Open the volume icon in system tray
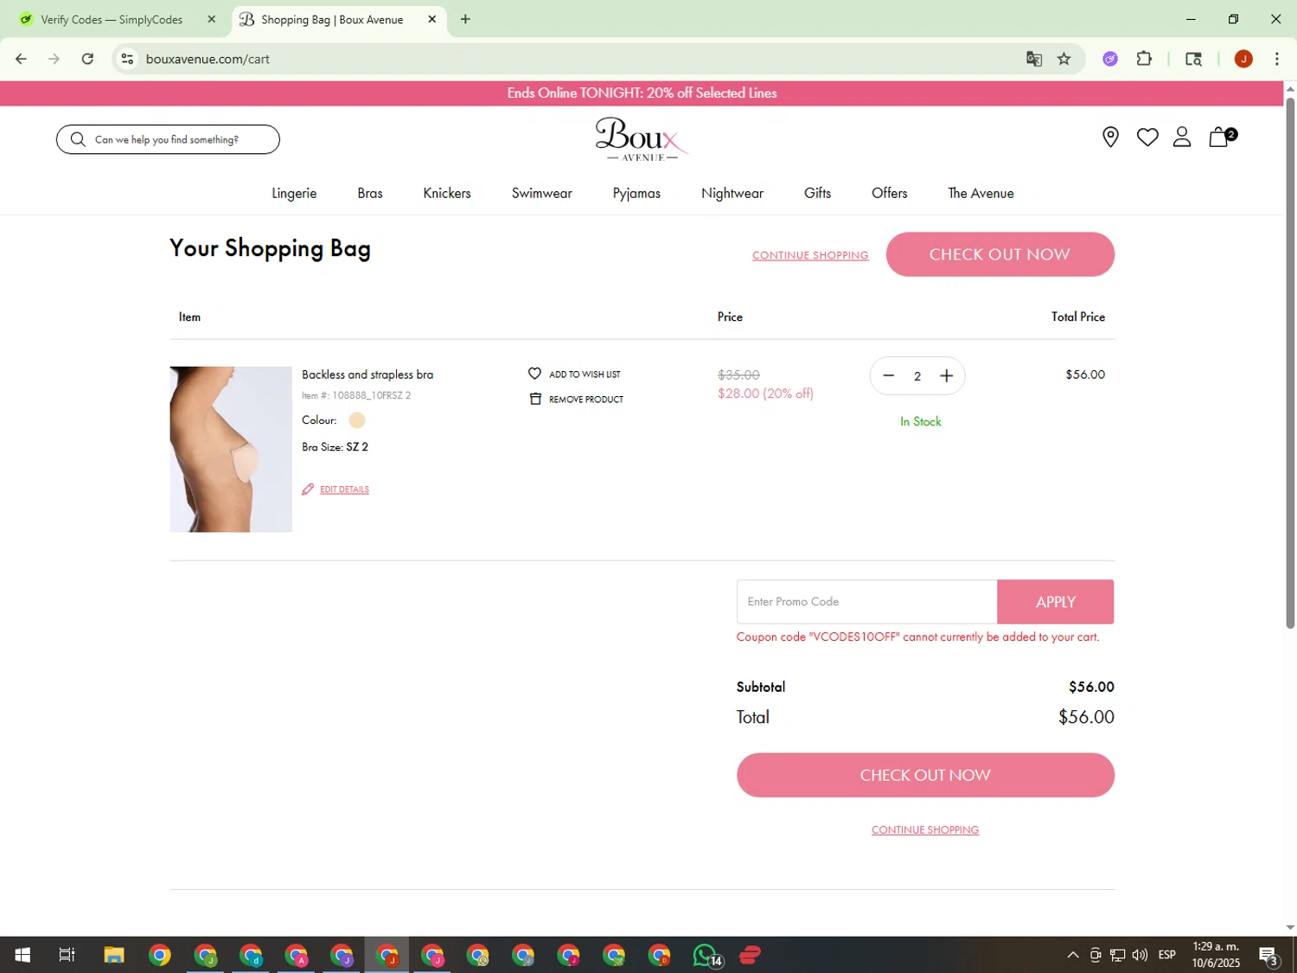 click(x=1140, y=955)
